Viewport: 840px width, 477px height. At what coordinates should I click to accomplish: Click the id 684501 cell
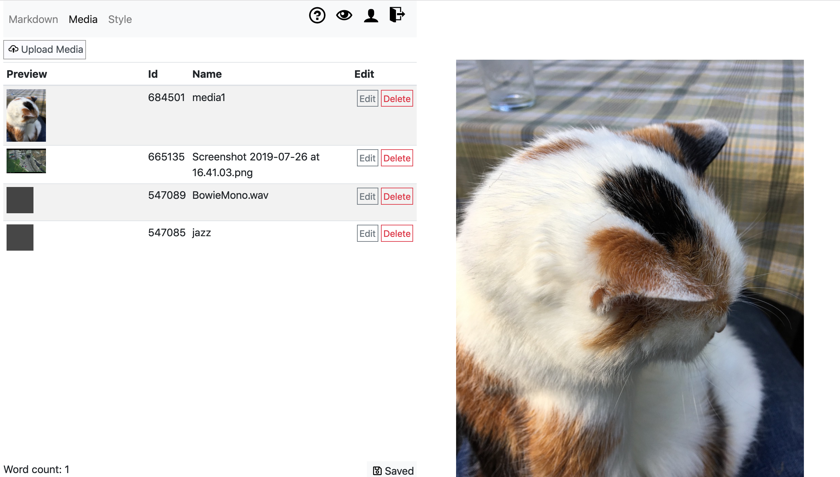point(166,97)
